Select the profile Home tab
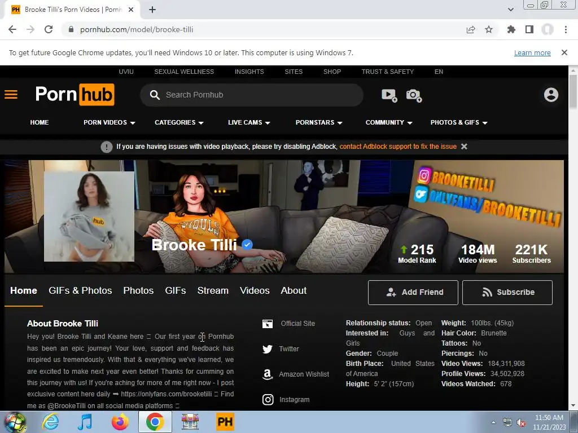The image size is (578, 433). (x=24, y=290)
